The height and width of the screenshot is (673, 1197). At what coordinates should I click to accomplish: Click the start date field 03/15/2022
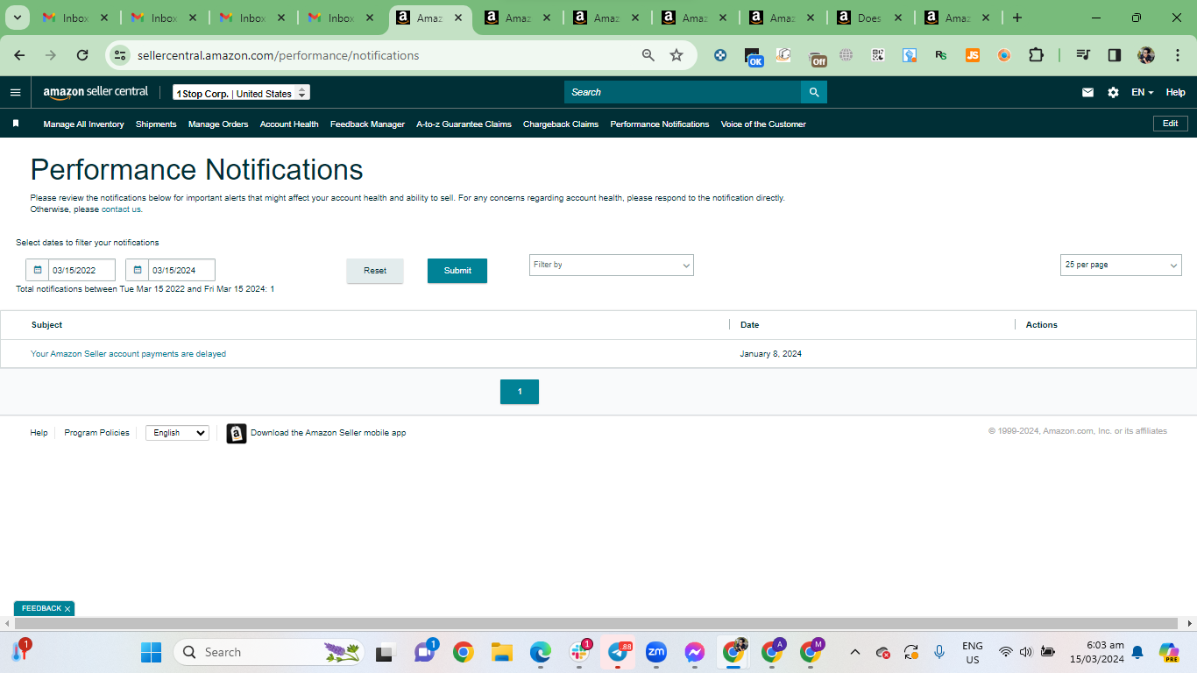pyautogui.click(x=81, y=270)
